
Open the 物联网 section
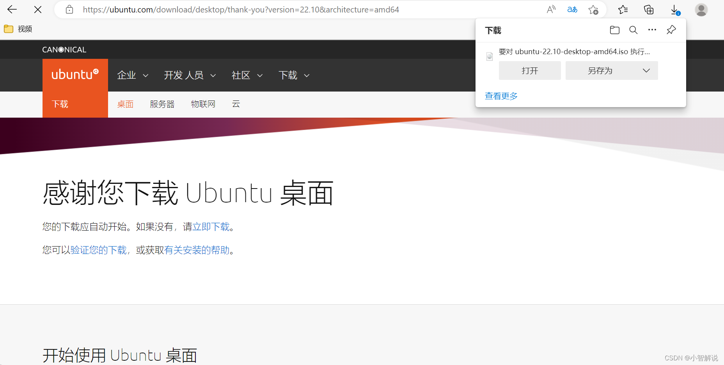pyautogui.click(x=203, y=104)
